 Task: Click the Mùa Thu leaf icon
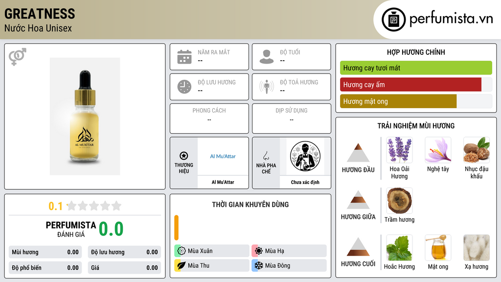182,265
